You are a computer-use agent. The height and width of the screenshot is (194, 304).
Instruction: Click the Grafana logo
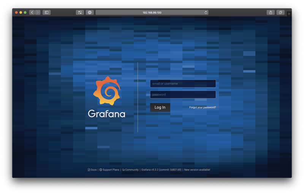[107, 91]
